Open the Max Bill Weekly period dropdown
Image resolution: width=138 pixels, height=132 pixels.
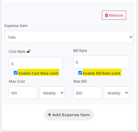pos(116,93)
